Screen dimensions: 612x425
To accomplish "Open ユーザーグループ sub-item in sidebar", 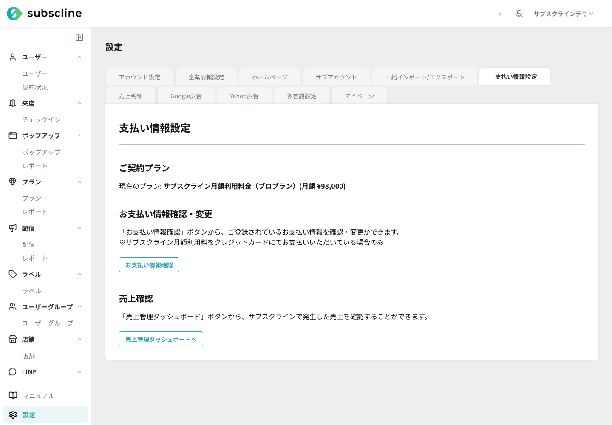I will coord(48,323).
